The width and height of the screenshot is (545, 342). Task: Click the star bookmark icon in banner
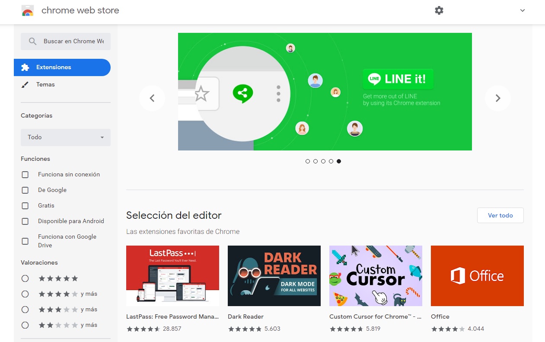[201, 93]
